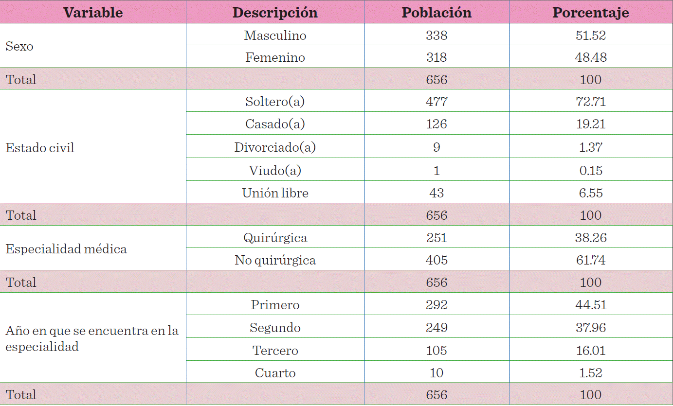Click the Femenino population value 318
The image size is (673, 406).
click(x=437, y=57)
